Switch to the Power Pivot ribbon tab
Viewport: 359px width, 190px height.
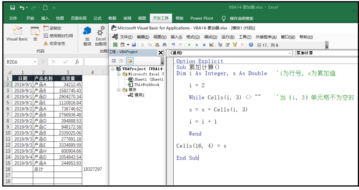pyautogui.click(x=202, y=18)
